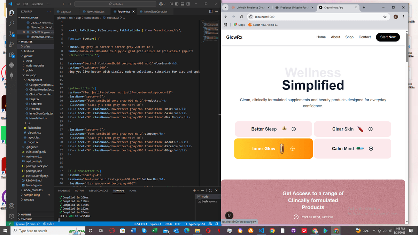Open the Python activity bar icon
This screenshot has height=235, width=418.
(11, 65)
